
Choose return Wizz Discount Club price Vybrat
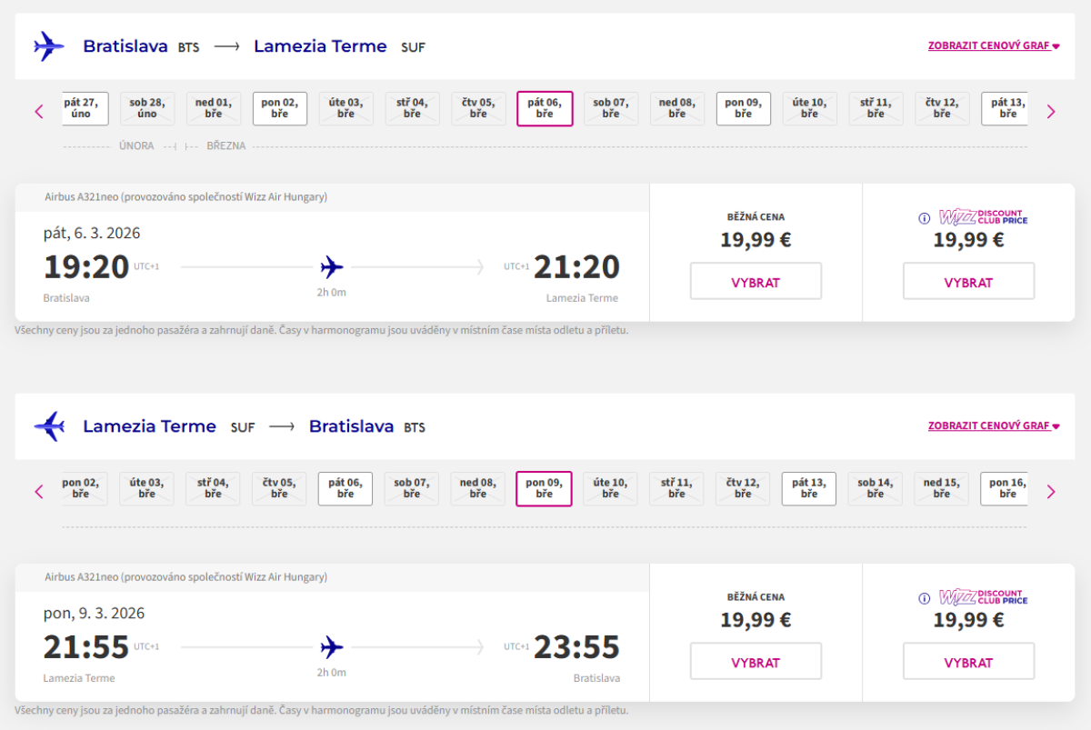click(x=968, y=662)
